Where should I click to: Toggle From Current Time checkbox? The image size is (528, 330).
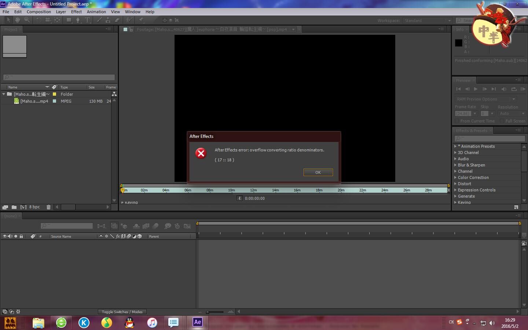(x=457, y=121)
